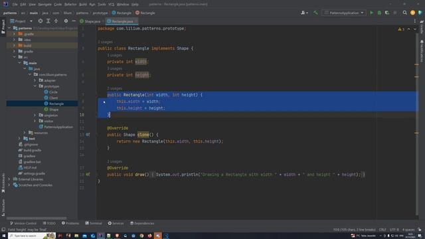Expand the visitor package
The image size is (425, 239).
(x=35, y=121)
